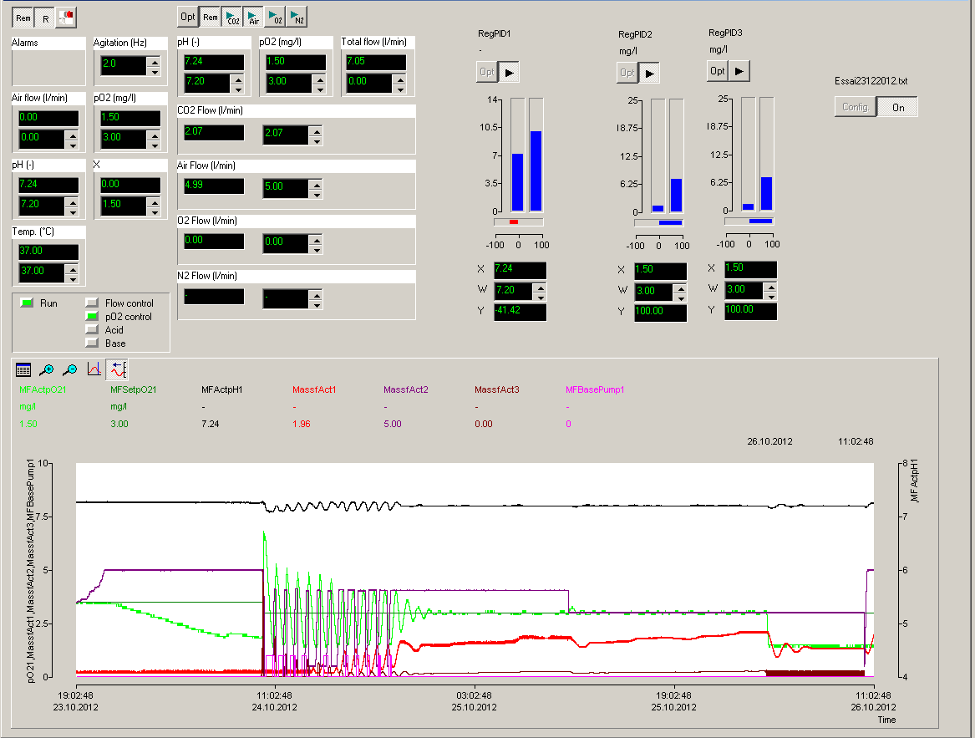Decrease the RegPID2 W value 3.00

point(680,298)
